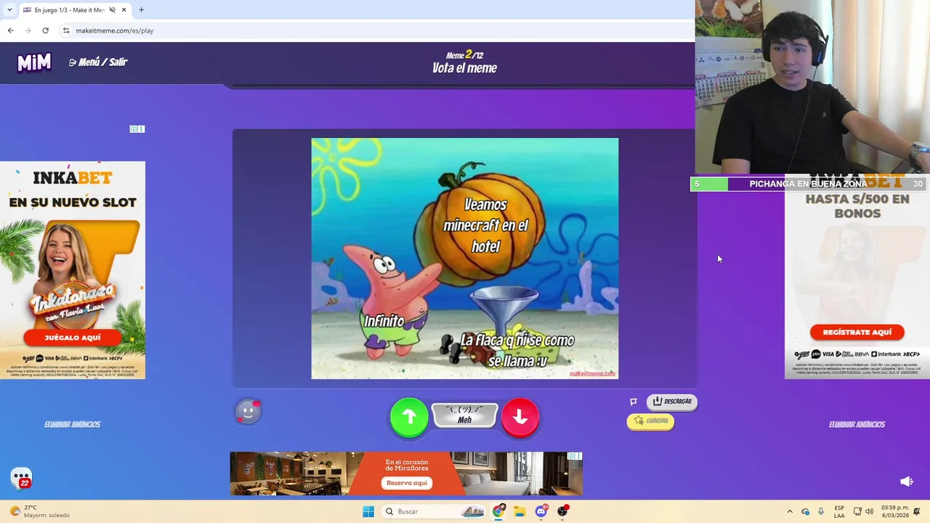View site information icon in address bar

pos(66,31)
